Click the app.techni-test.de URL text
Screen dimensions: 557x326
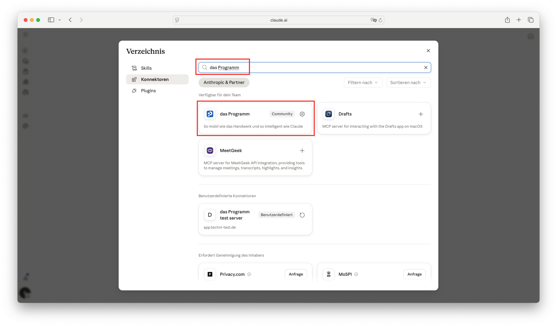click(x=220, y=228)
